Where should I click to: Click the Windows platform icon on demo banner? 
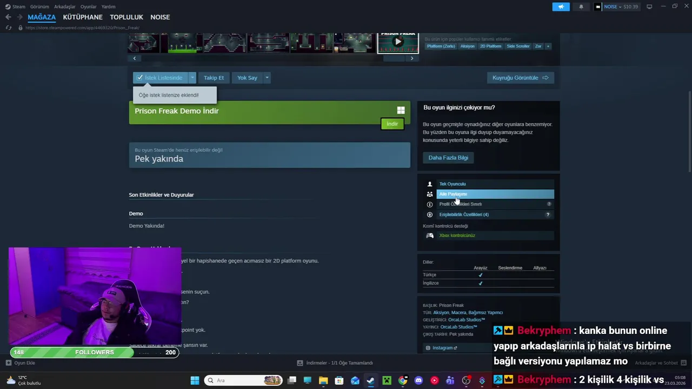401,110
